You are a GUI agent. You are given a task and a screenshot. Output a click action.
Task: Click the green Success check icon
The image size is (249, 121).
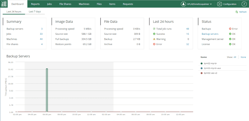pos(154,34)
